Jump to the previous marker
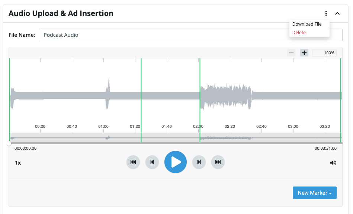Image resolution: width=353 pixels, height=214 pixels. click(152, 162)
